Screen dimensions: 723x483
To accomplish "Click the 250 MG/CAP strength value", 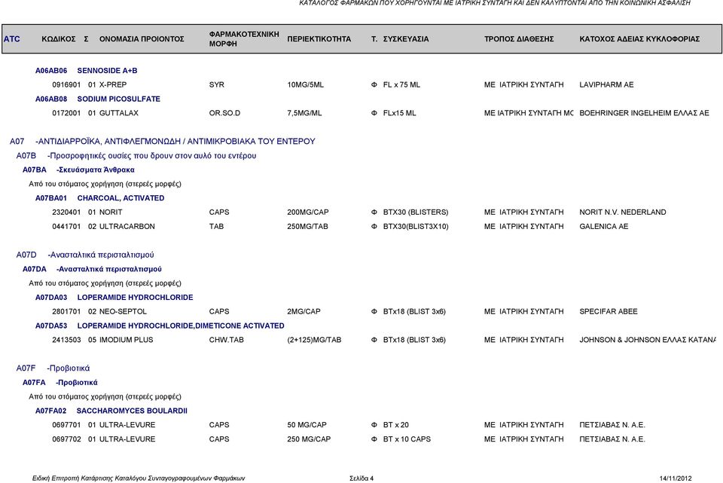I will point(309,439).
